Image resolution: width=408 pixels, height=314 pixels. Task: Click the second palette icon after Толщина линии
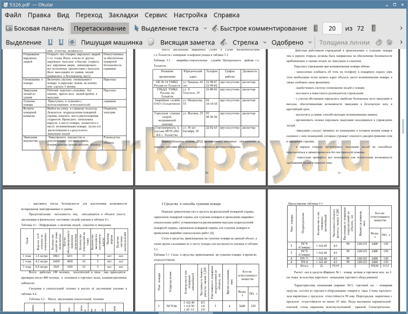coord(390,42)
